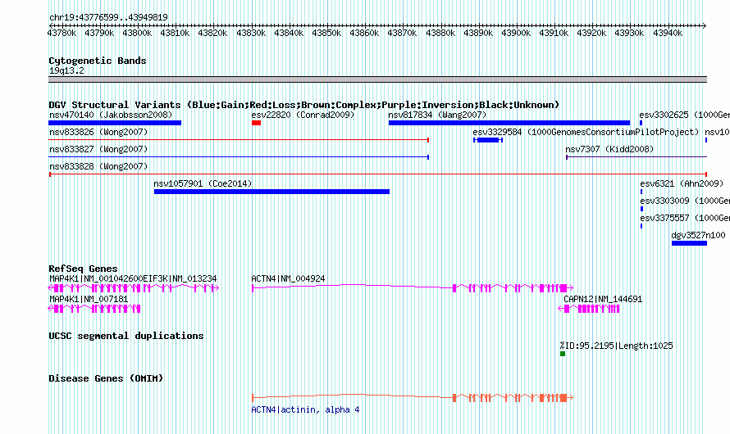Click the magenta ACTN4 RefSeq gene model
Viewport: 730px width, 434px height.
point(413,288)
